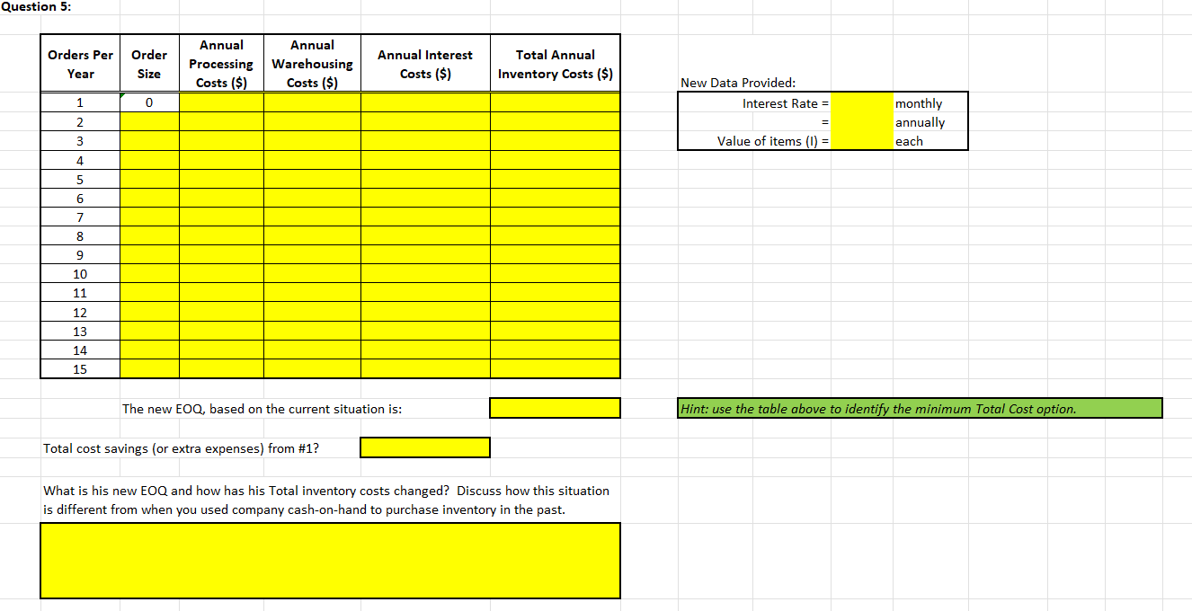Image resolution: width=1192 pixels, height=611 pixels.
Task: Click Order Size cell in row 12
Action: 149,312
